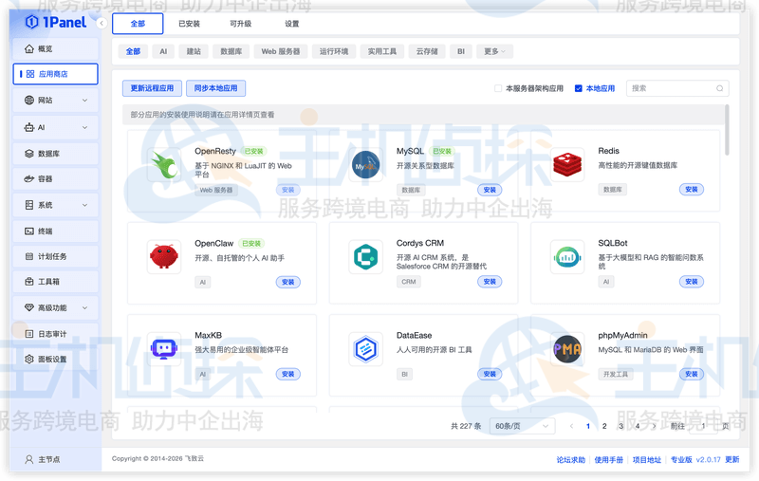759x481 pixels.
Task: Go to next page with right arrow
Action: [x=654, y=426]
